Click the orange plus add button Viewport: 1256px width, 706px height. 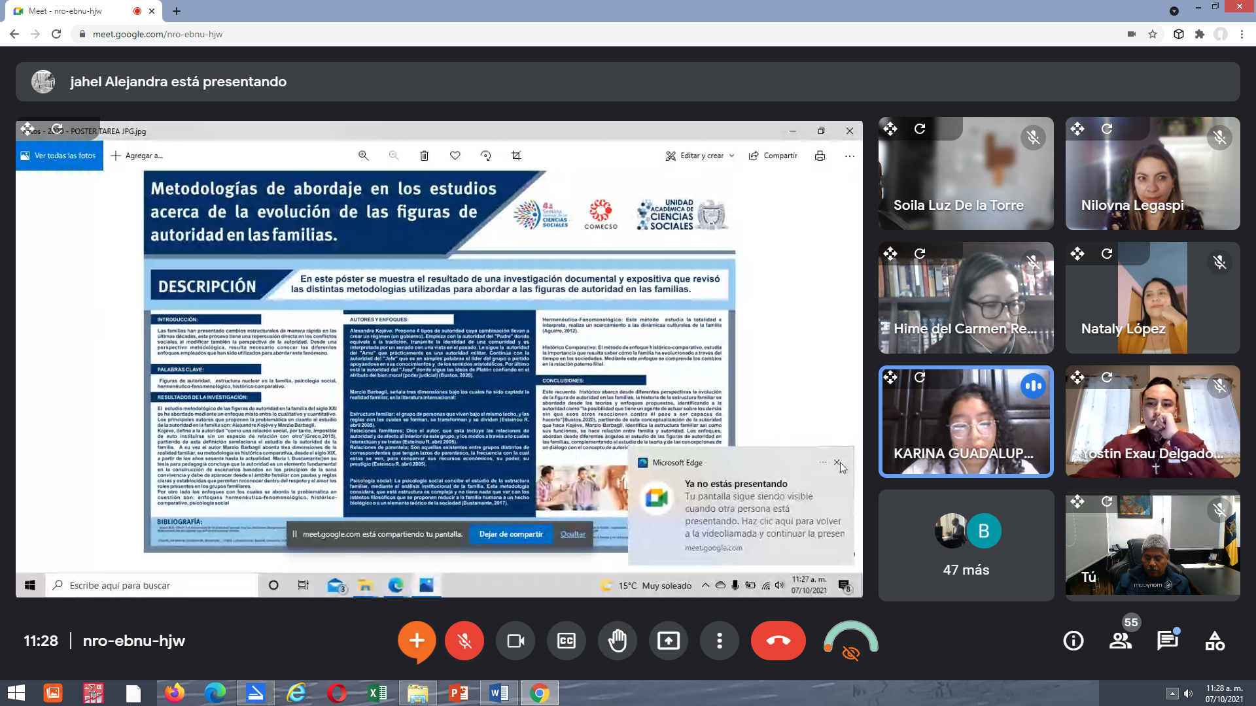417,641
